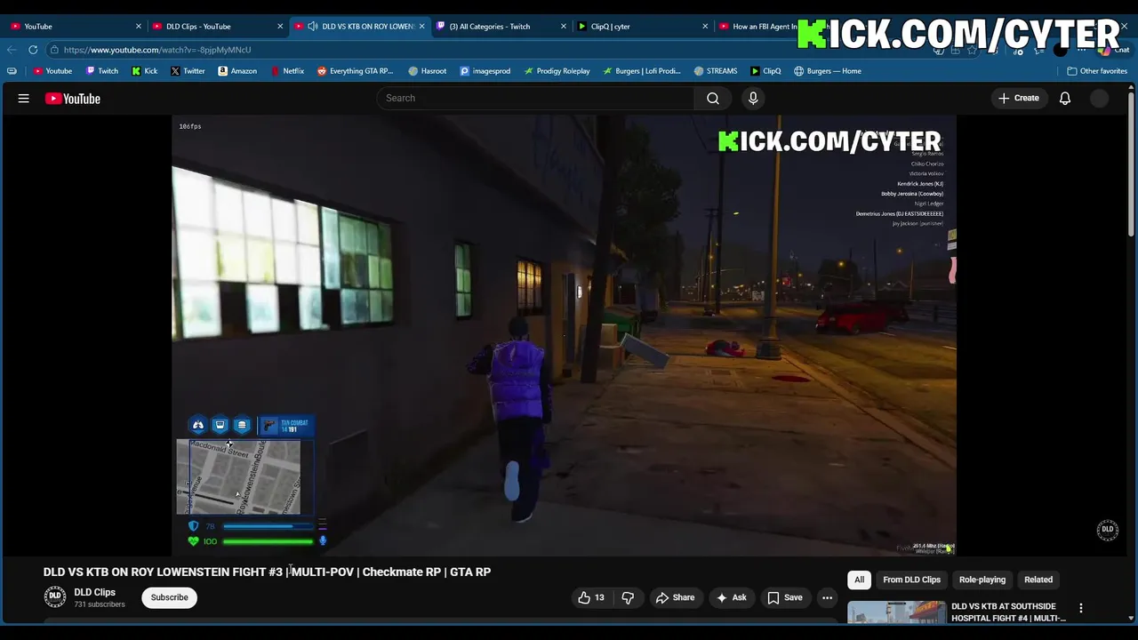
Task: Click the YouTube search text field
Action: (535, 98)
